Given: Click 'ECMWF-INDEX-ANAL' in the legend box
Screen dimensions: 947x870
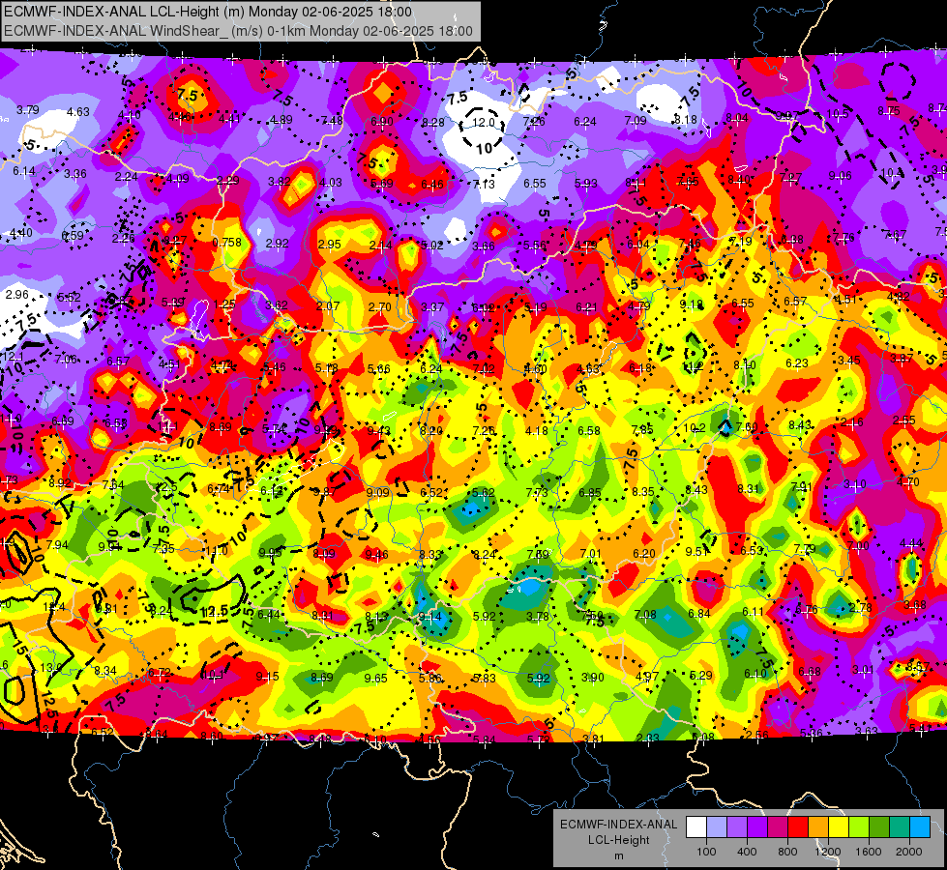Looking at the screenshot, I should (x=619, y=825).
